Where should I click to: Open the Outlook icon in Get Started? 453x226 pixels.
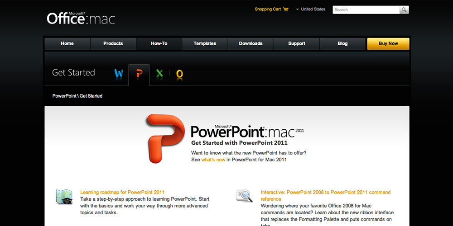pyautogui.click(x=179, y=74)
